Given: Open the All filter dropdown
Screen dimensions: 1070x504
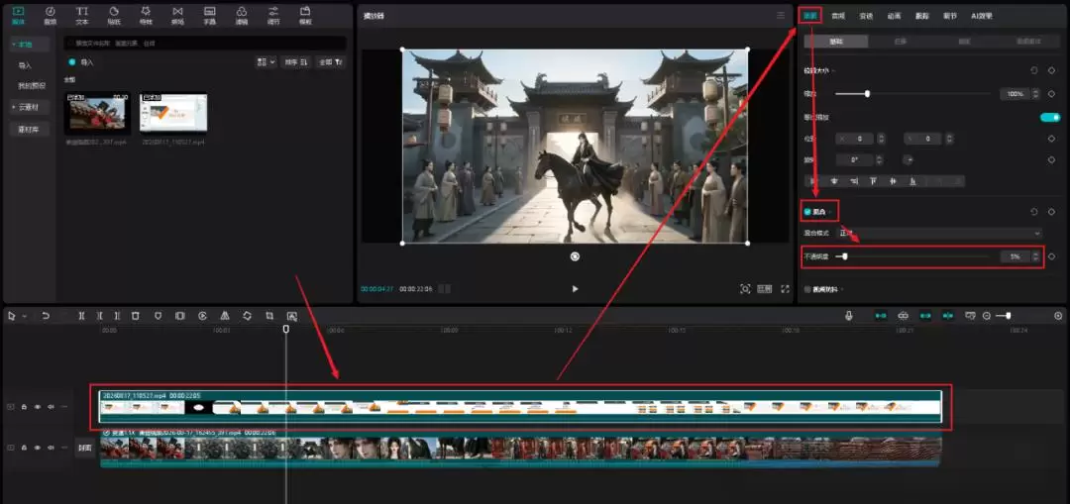Looking at the screenshot, I should (331, 62).
